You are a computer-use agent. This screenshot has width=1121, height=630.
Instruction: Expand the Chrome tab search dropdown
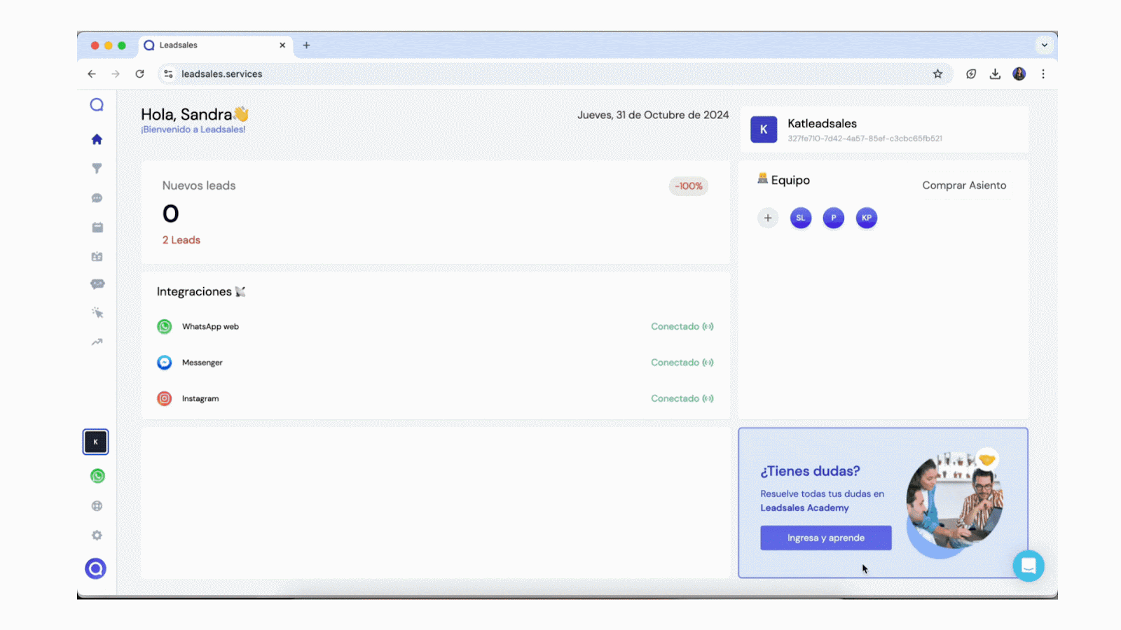point(1044,45)
